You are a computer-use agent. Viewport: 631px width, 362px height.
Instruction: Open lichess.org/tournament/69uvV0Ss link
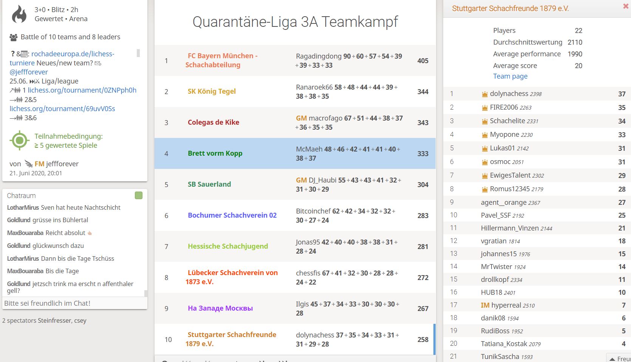coord(62,108)
